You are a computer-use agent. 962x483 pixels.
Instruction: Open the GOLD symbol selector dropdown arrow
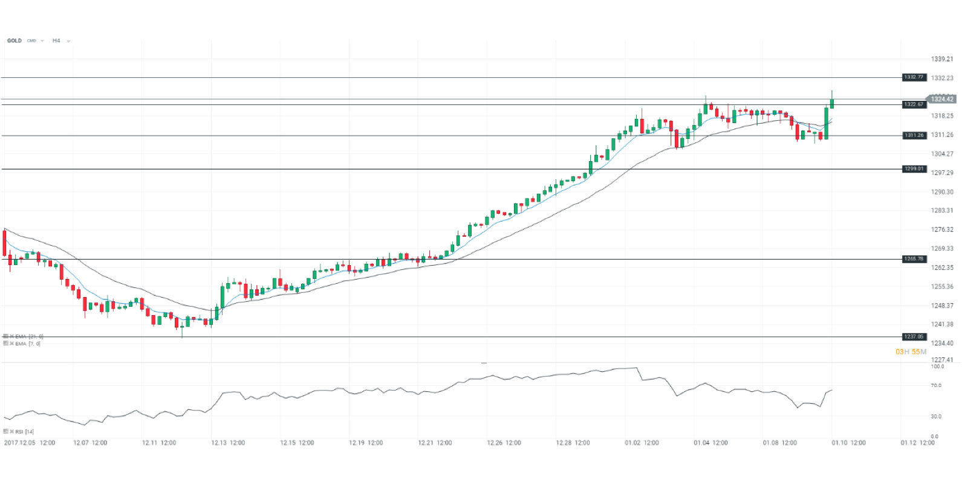coord(42,41)
